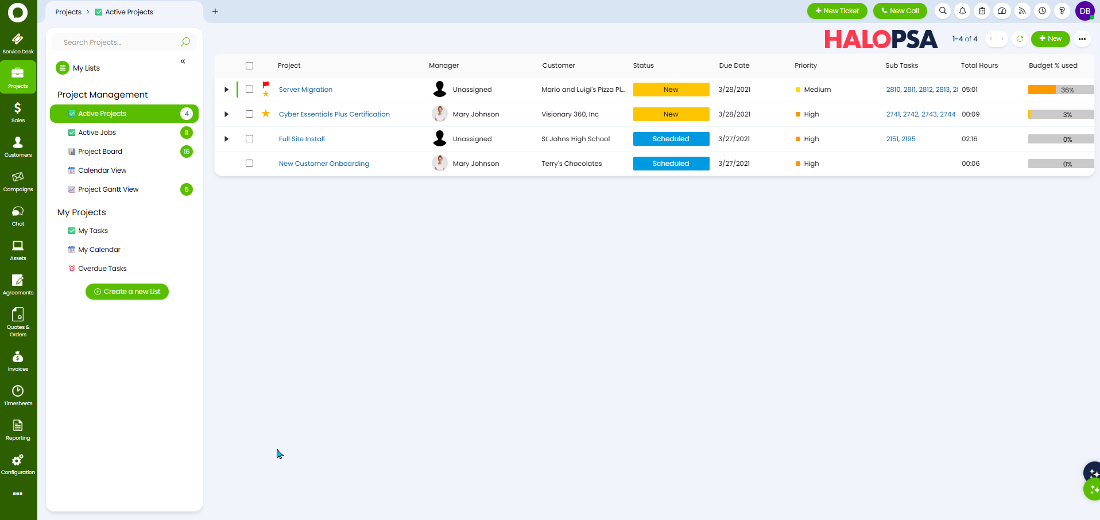Open the Reporting module
Viewport: 1100px width, 520px height.
pos(18,430)
